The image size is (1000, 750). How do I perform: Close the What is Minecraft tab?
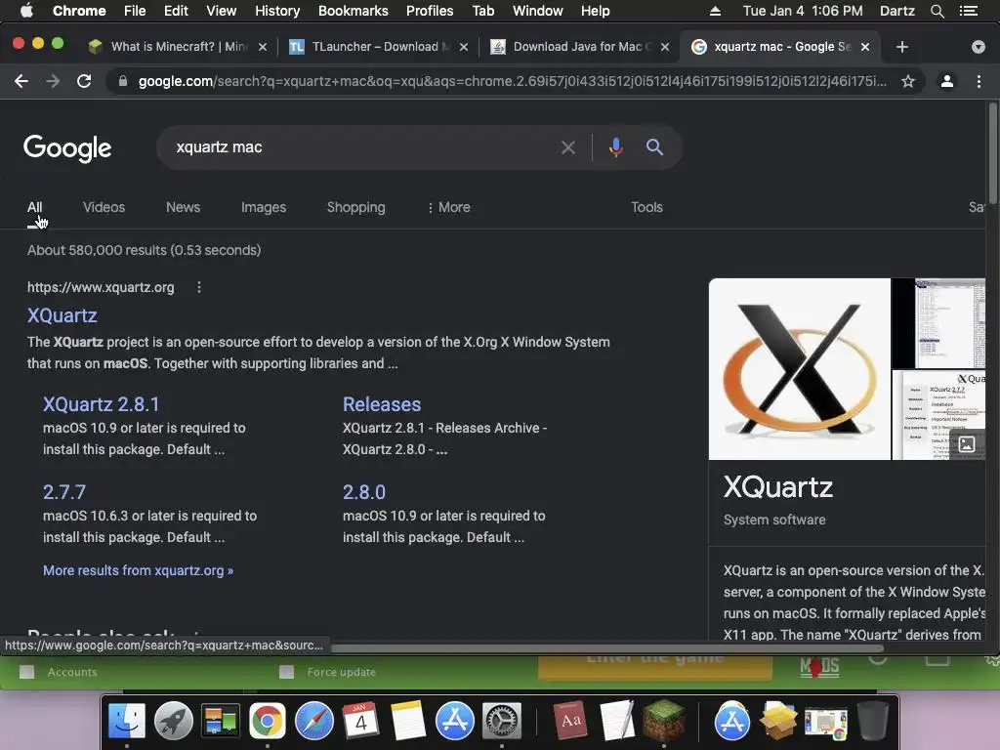click(x=262, y=47)
